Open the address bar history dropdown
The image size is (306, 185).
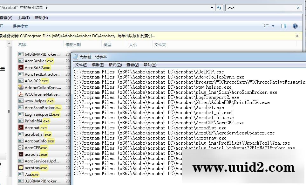tap(212, 8)
